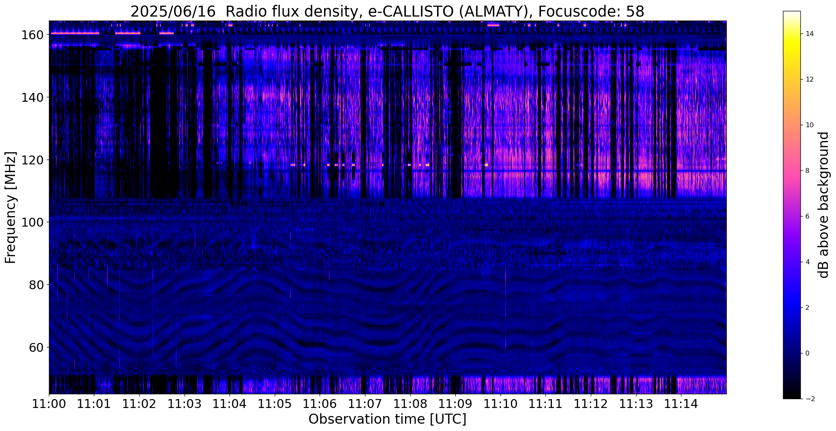Click the colorbar tick label 12
Image resolution: width=836 pixels, height=431 pixels.
pos(810,80)
